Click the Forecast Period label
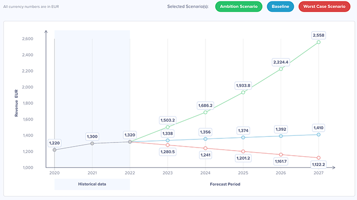Viewport: 357px width, 200px height. coord(225,184)
